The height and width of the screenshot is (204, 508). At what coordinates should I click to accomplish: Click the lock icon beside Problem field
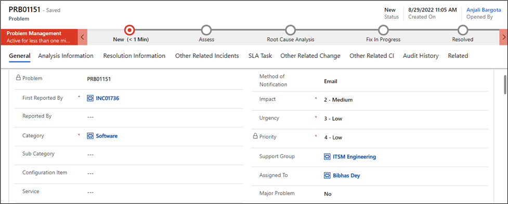[x=19, y=78]
